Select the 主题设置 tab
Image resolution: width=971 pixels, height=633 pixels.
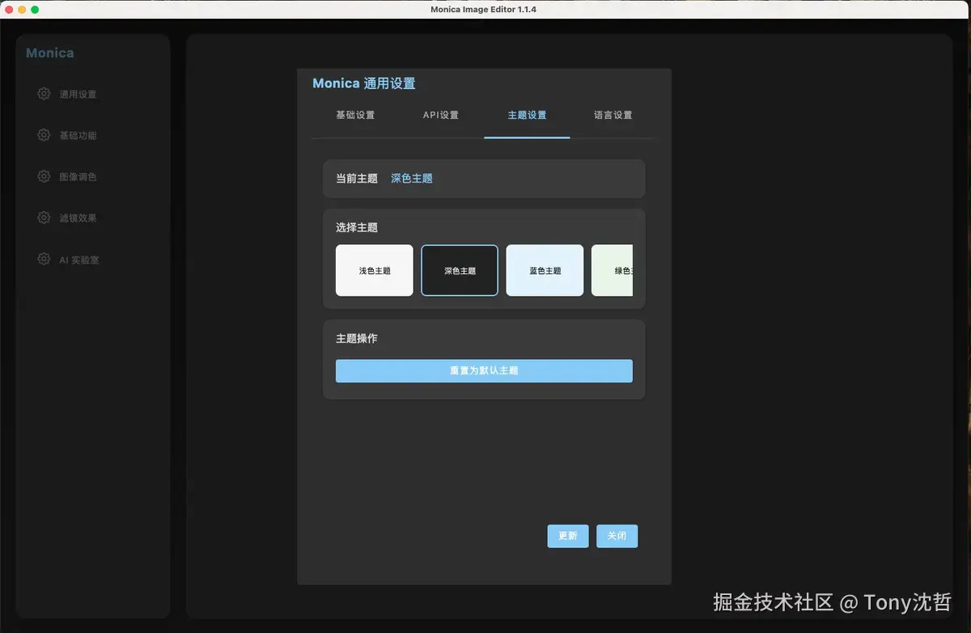tap(527, 115)
